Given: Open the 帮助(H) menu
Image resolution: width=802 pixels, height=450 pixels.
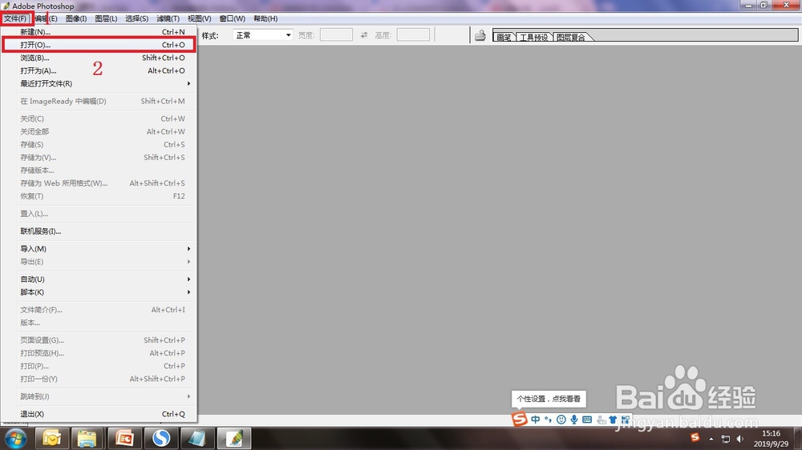Looking at the screenshot, I should pos(265,19).
